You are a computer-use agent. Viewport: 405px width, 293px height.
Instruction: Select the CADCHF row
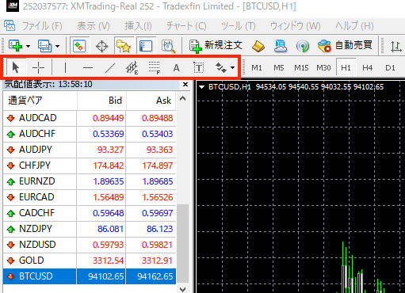point(90,213)
